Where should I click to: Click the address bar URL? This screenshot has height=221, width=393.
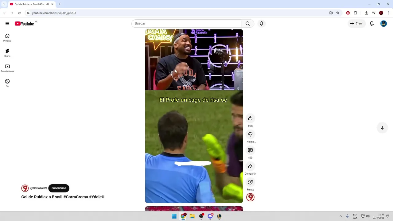[x=54, y=13]
